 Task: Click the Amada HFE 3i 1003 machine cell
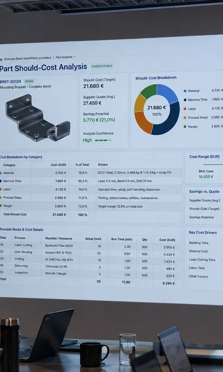[58, 252]
